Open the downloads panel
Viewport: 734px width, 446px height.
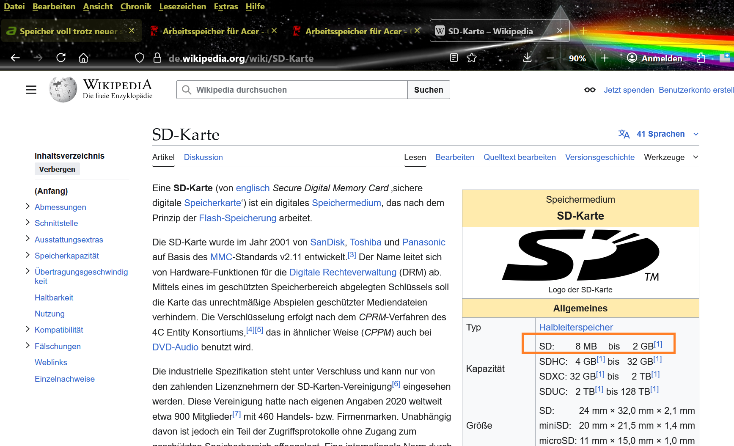pyautogui.click(x=527, y=58)
